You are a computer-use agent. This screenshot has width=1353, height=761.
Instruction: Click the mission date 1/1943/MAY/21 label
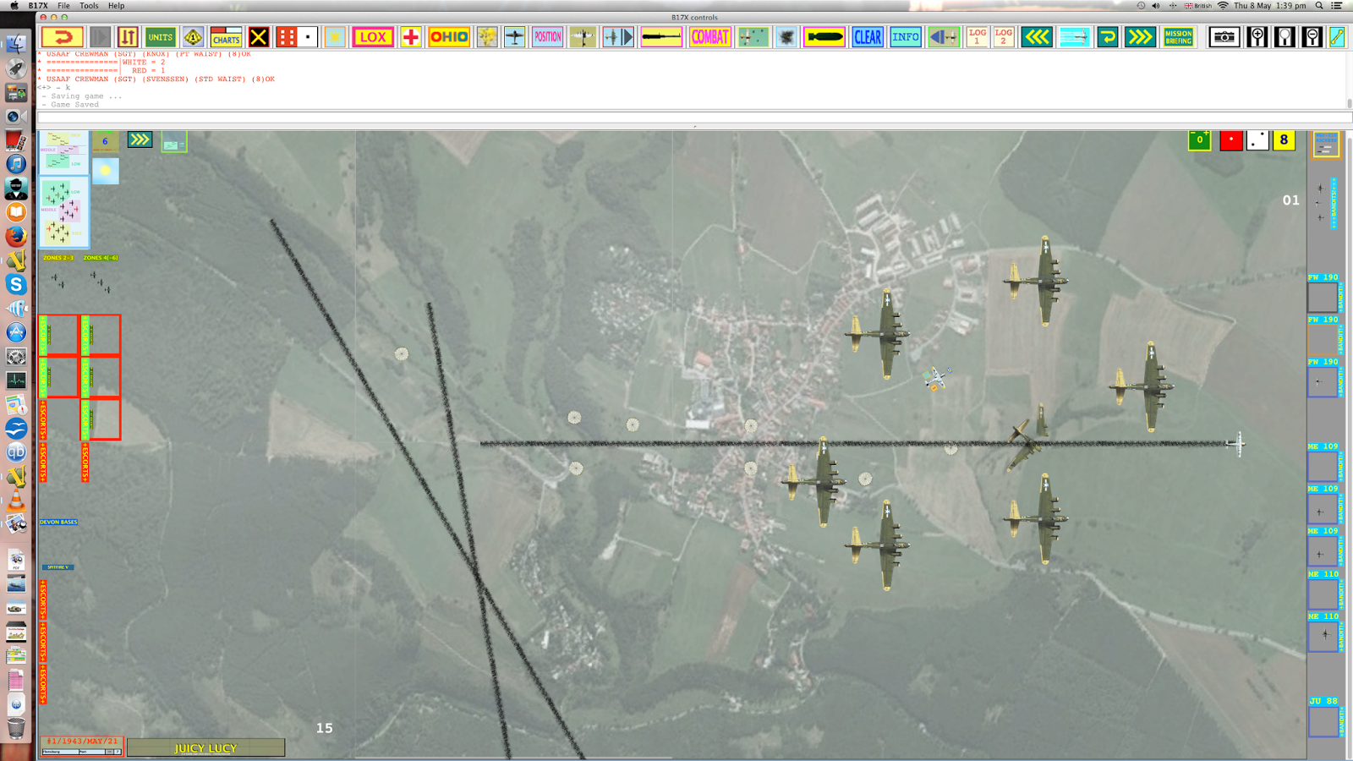(82, 742)
